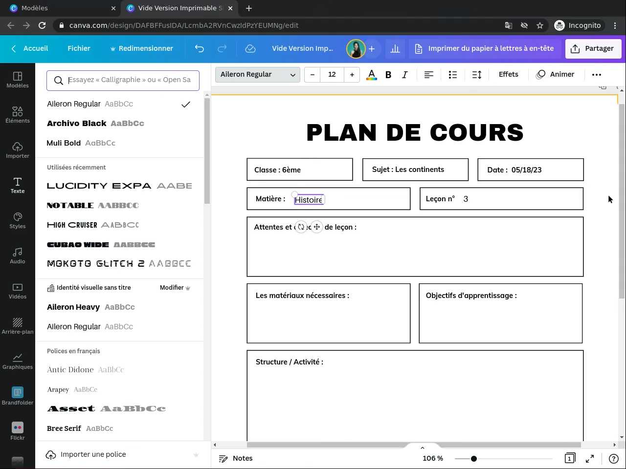The height and width of the screenshot is (469, 626).
Task: Open the font family dropdown
Action: [x=258, y=74]
